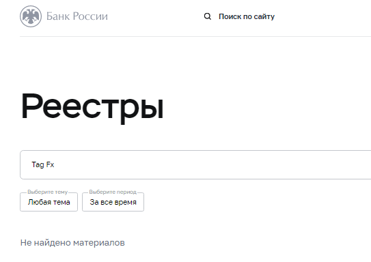The height and width of the screenshot is (262, 371).
Task: Click the 'Реестры' page heading
Action: click(92, 108)
